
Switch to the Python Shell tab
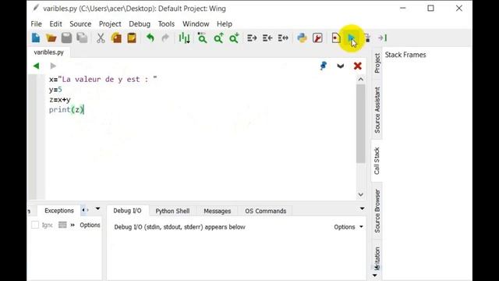pos(172,211)
